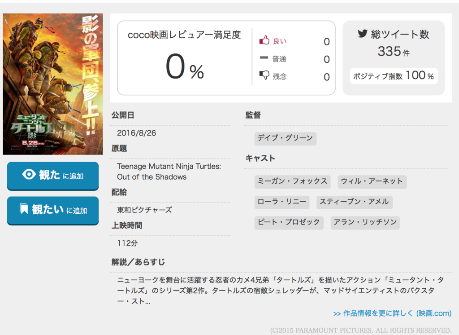Click the original title Teenage Mutant Ninja Turtles
This screenshot has width=459, height=335.
pos(169,171)
